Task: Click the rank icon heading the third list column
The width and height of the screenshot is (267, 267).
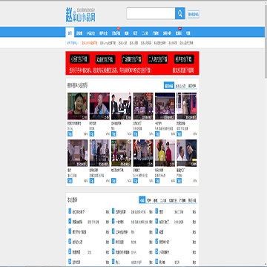Action: pyautogui.click(x=156, y=211)
